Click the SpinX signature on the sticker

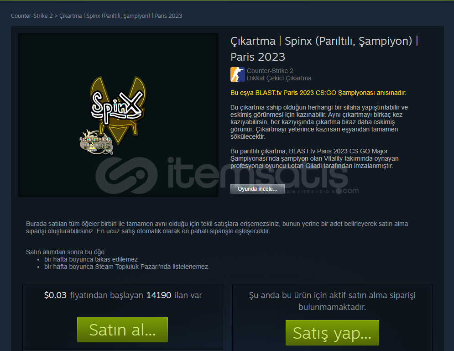[x=117, y=105]
